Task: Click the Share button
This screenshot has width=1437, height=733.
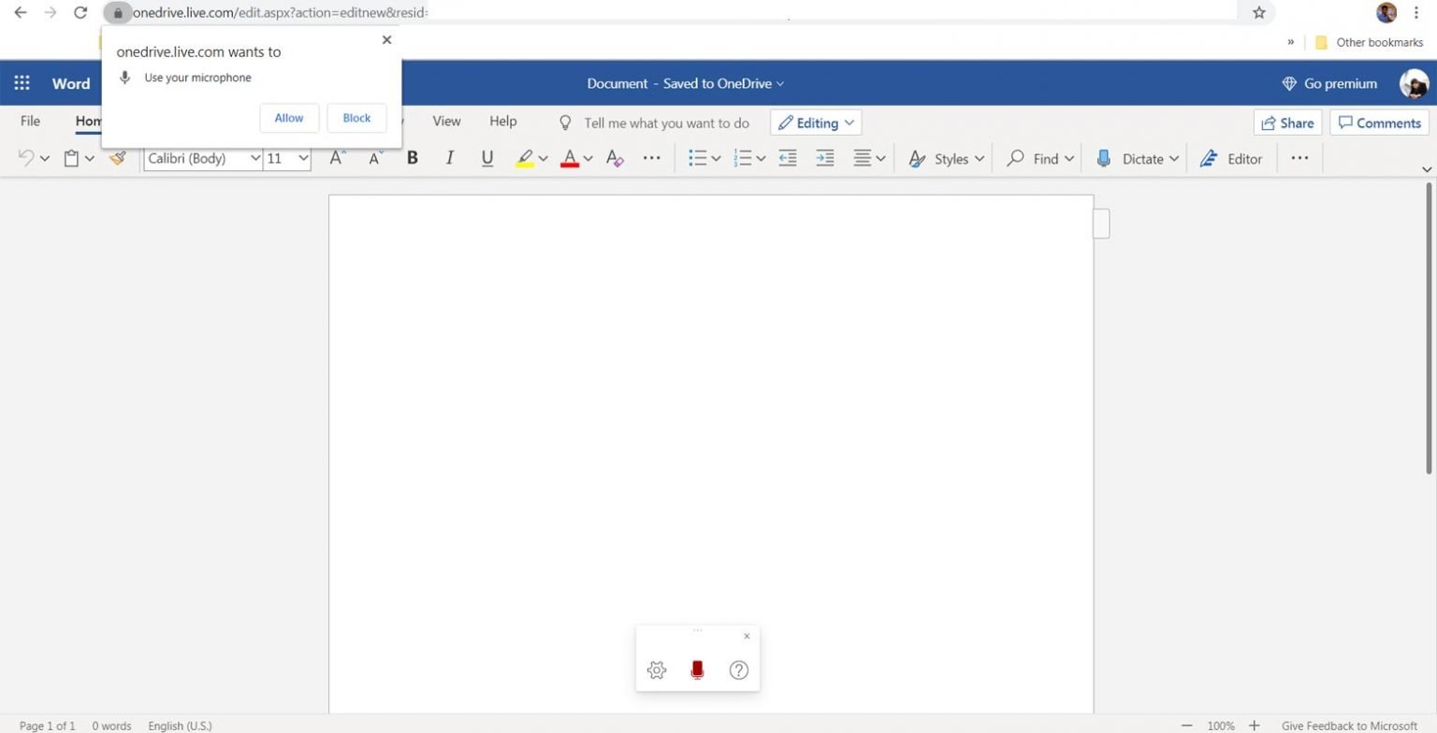Action: (x=1287, y=122)
